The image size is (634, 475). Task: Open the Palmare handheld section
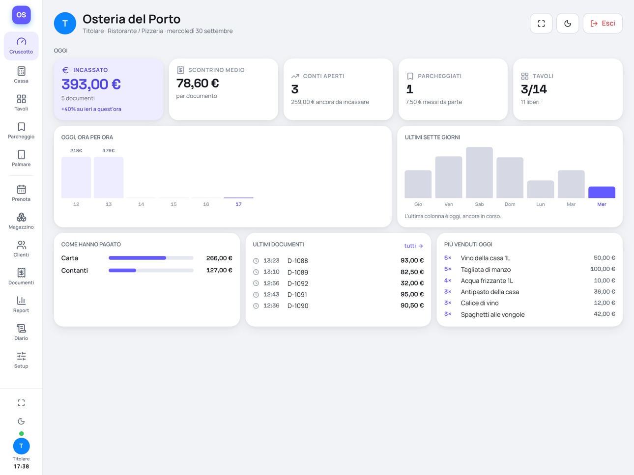(x=21, y=158)
